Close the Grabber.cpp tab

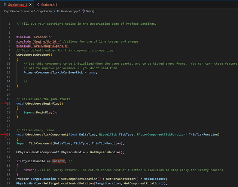30,5
